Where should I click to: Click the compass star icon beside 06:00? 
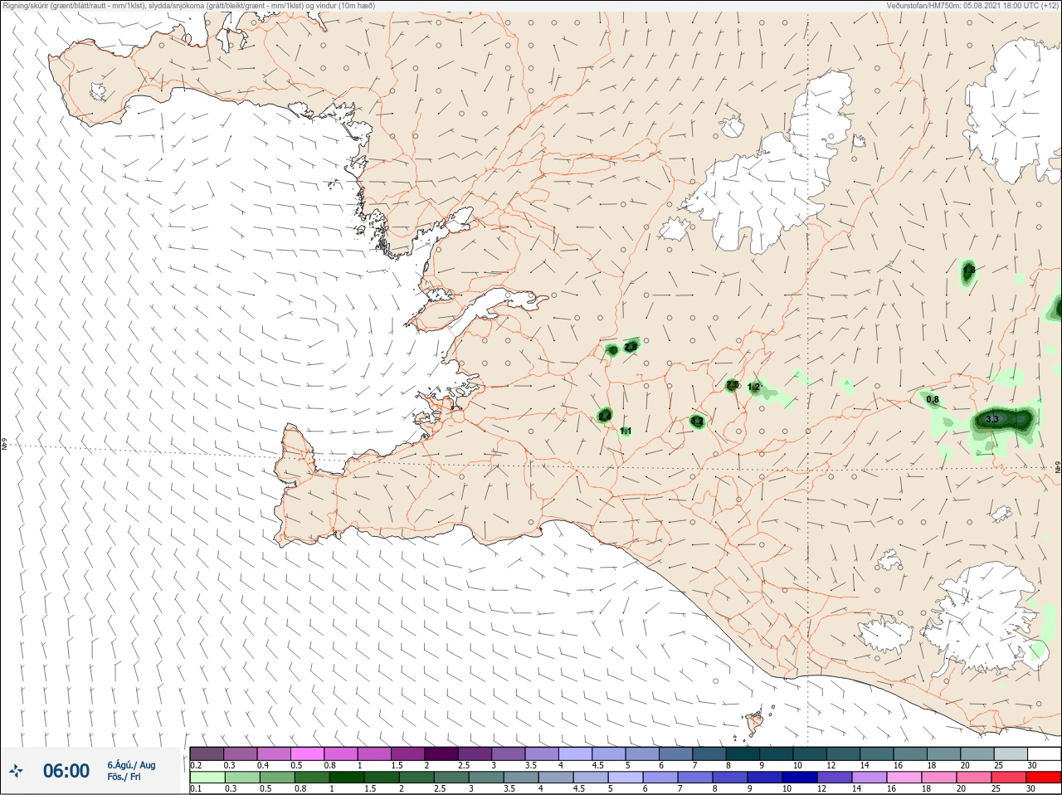[17, 772]
